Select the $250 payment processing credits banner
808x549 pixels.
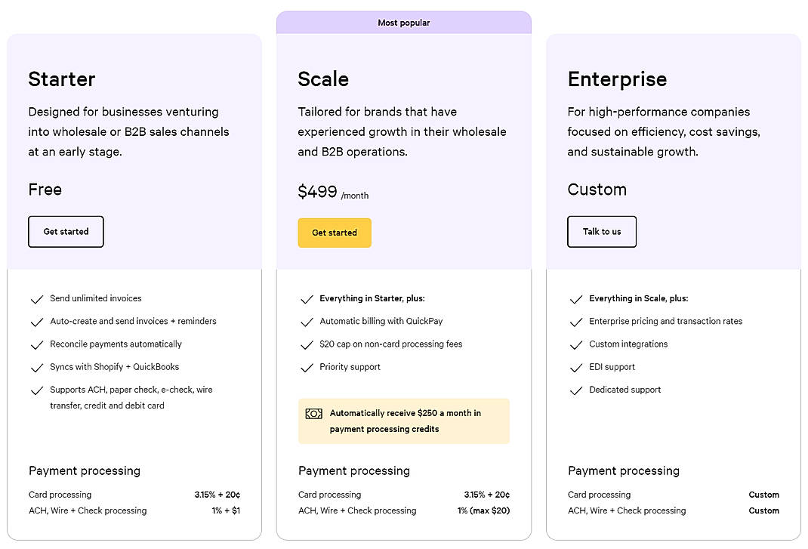pyautogui.click(x=404, y=421)
